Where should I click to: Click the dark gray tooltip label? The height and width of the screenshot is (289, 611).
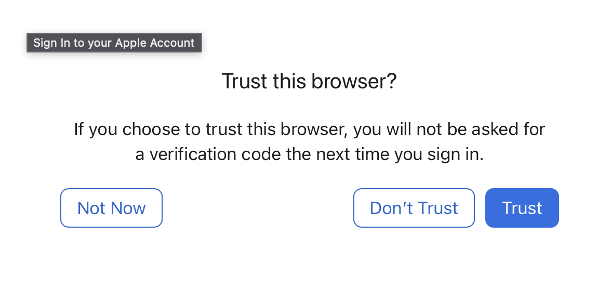(114, 43)
